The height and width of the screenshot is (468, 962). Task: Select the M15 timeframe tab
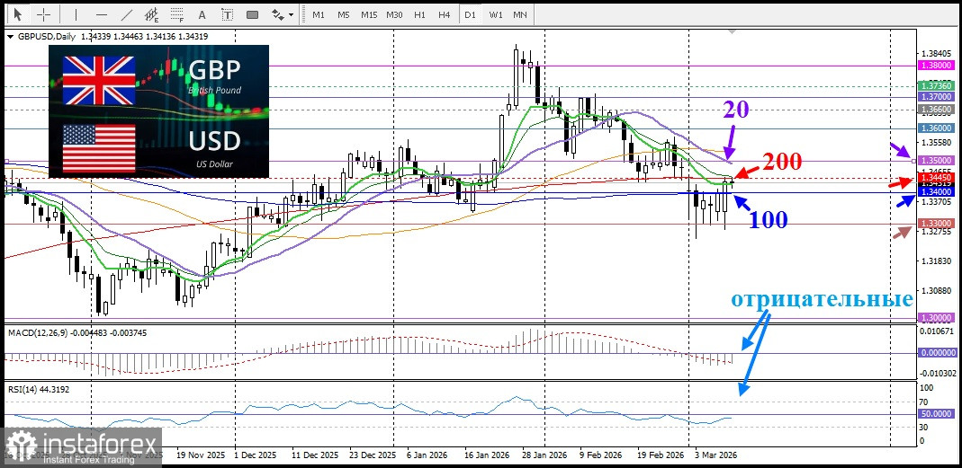coord(369,14)
